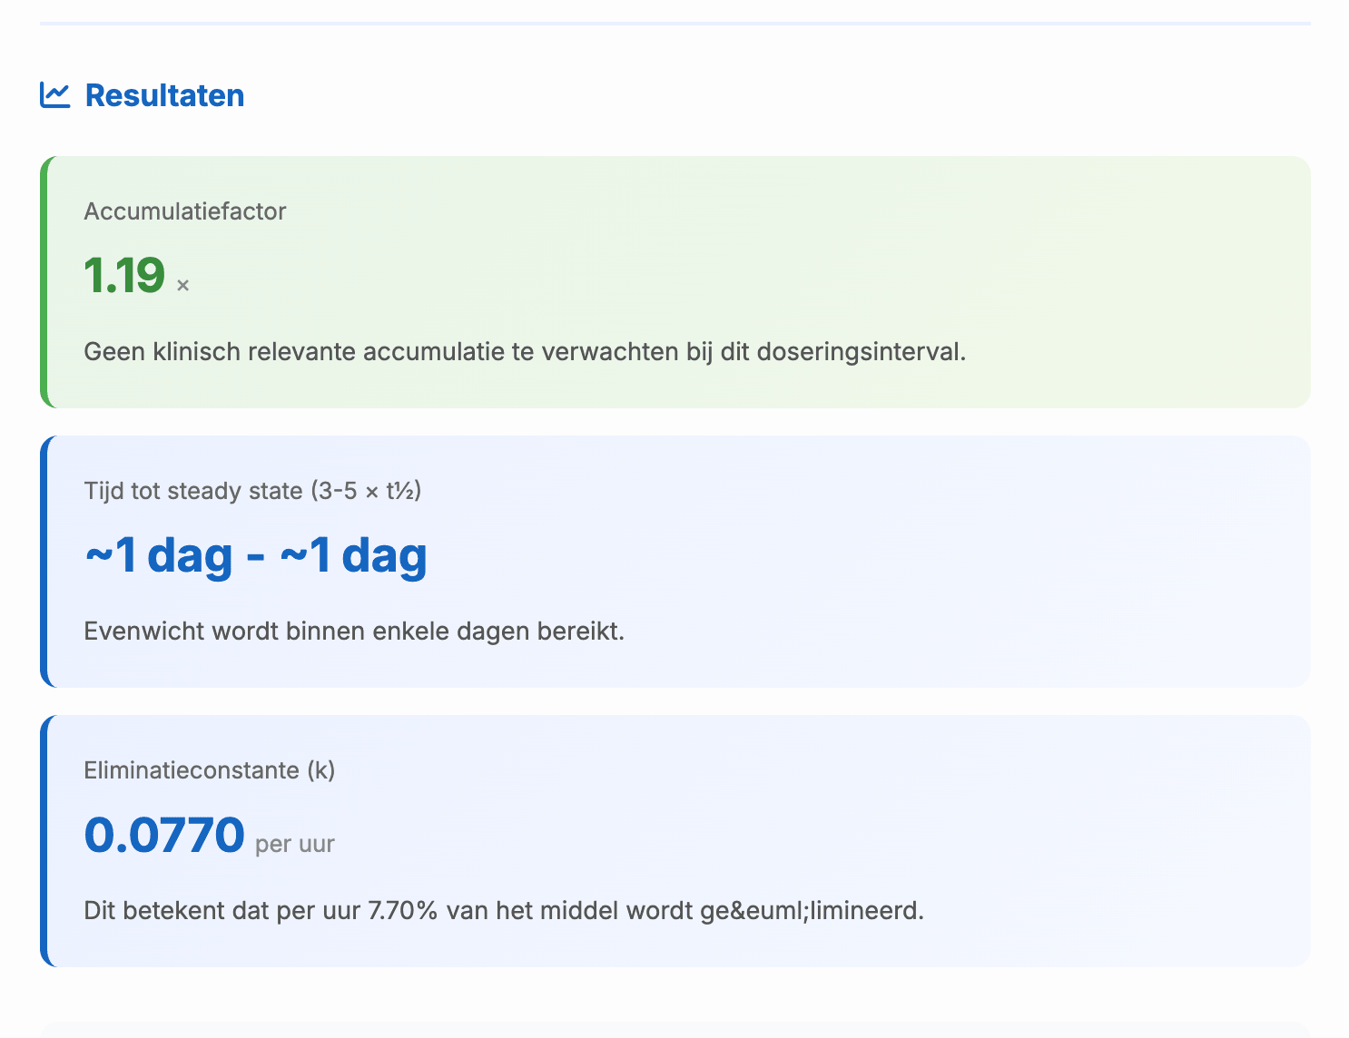Click the partially visible card at the bottom
Screen dimensions: 1349x1038
tap(674, 1031)
